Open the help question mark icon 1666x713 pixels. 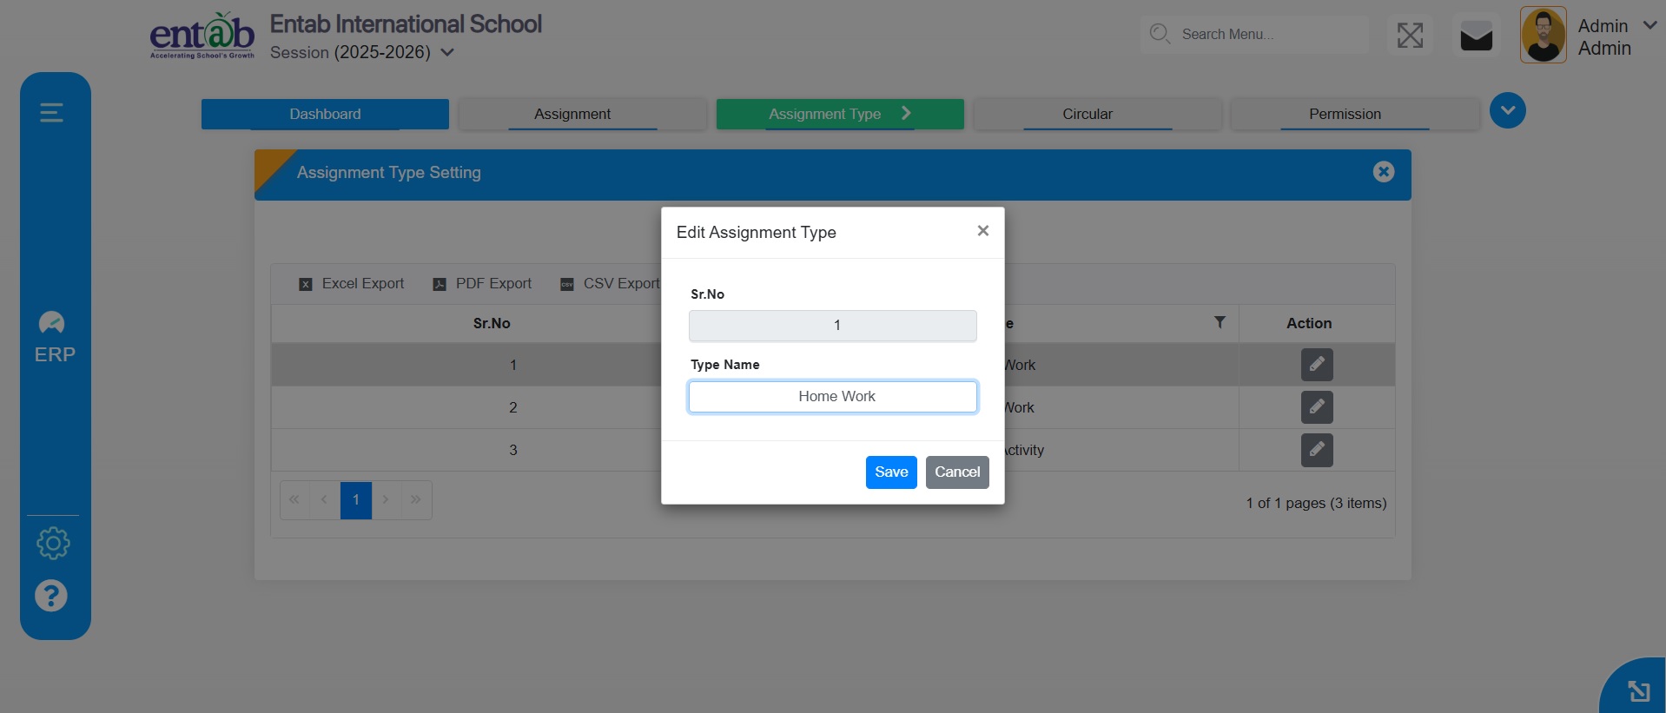pos(51,596)
